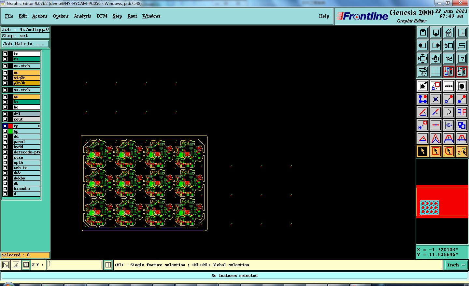Click the rotate arrow icon
The height and width of the screenshot is (286, 469).
pyautogui.click(x=449, y=112)
